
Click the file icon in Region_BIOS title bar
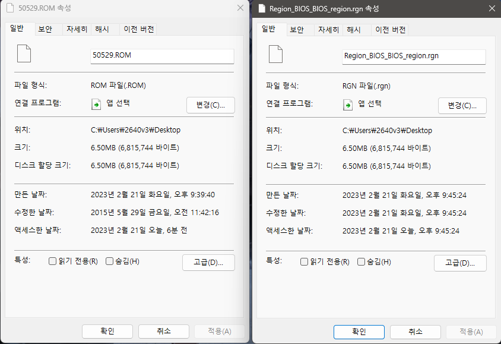click(262, 9)
